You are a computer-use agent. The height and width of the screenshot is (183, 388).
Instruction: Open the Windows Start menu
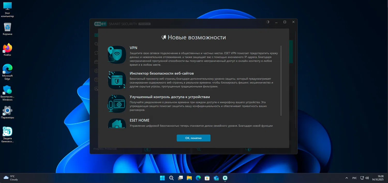click(x=162, y=178)
